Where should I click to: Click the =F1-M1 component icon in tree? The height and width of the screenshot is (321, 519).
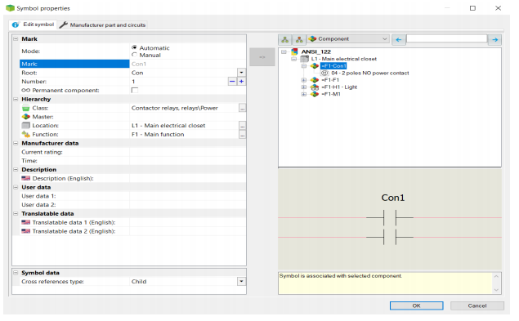coord(315,94)
